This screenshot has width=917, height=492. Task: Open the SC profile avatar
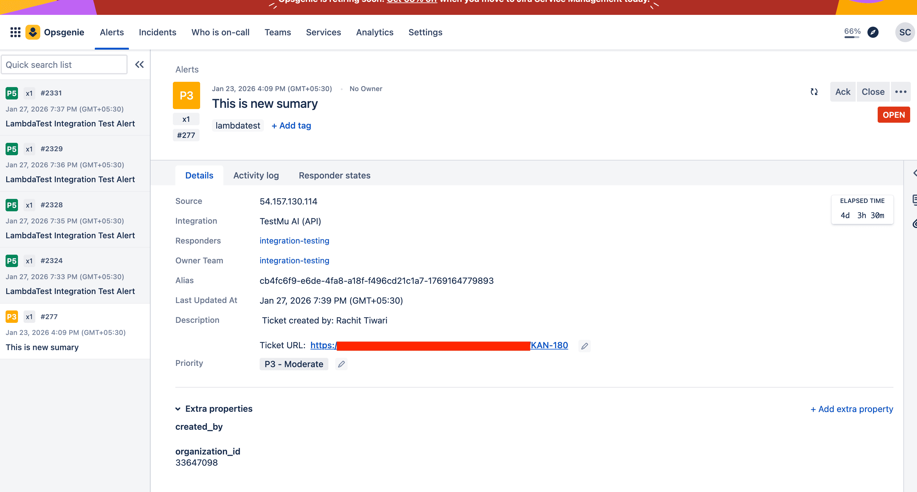tap(905, 32)
